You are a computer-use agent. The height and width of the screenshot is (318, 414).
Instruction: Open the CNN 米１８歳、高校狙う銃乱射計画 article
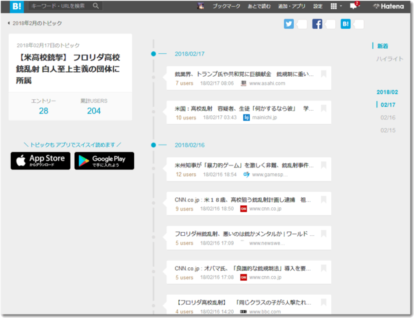243,200
